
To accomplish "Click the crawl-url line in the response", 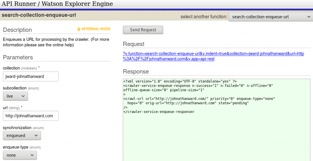I will [x=199, y=99].
